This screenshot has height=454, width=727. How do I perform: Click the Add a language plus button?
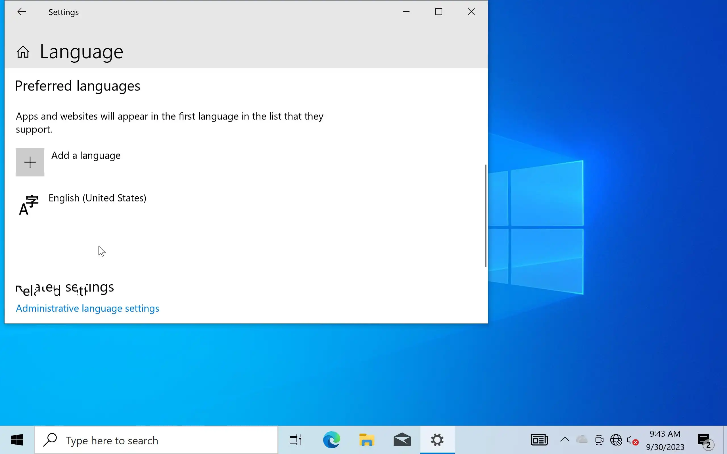tap(30, 162)
